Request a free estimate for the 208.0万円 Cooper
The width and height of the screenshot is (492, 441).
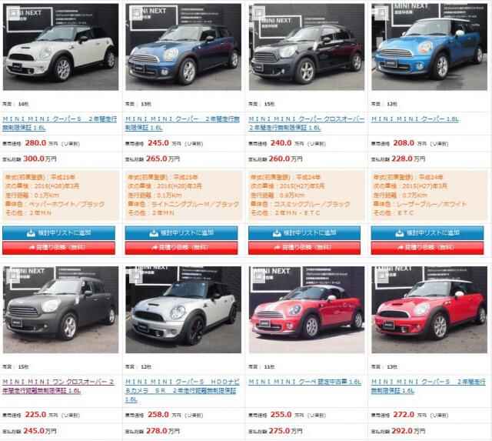coord(427,248)
